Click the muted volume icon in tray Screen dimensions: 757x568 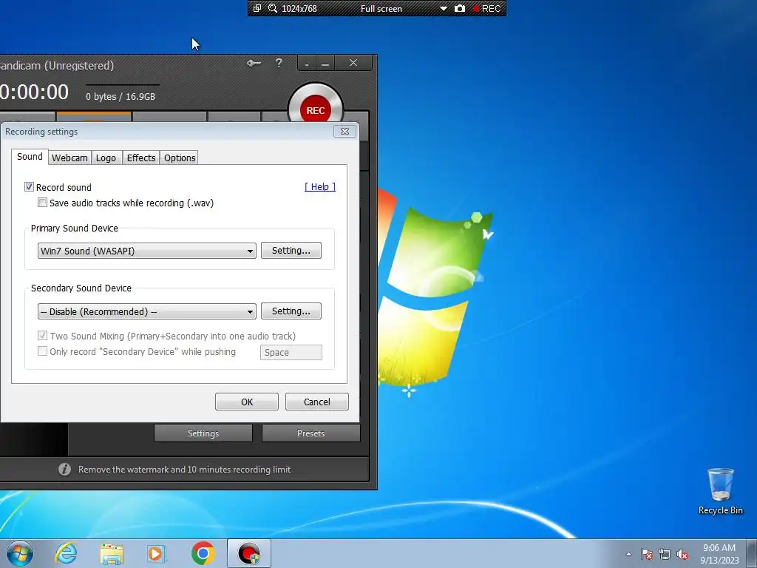pos(682,554)
